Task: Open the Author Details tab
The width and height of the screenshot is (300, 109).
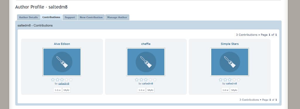Action: pyautogui.click(x=28, y=17)
